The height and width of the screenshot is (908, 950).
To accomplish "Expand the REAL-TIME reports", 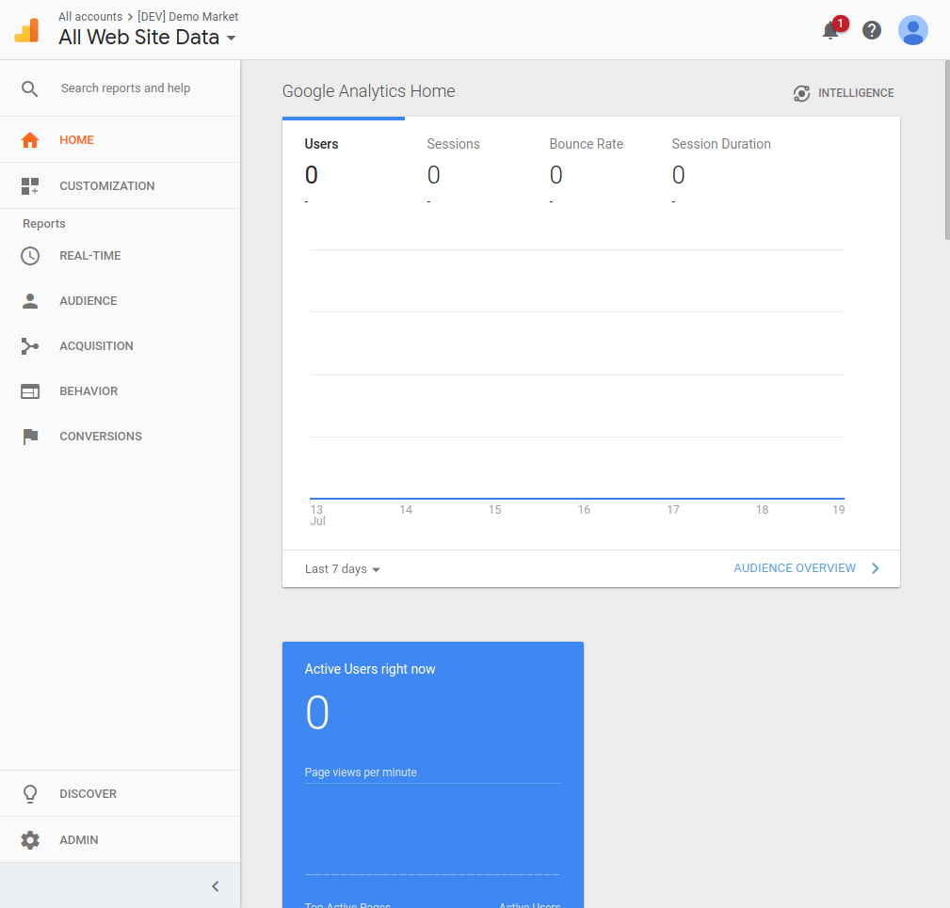I will click(x=120, y=255).
